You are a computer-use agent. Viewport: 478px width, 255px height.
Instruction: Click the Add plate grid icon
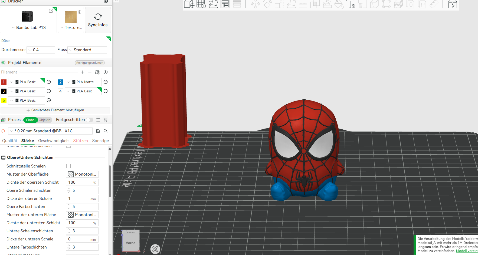pos(201,4)
